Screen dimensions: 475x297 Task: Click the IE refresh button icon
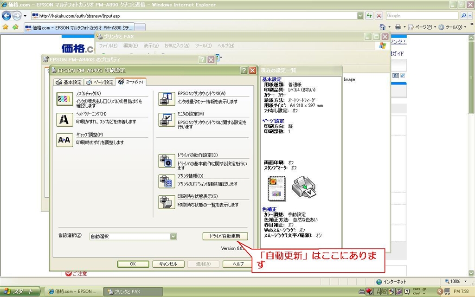point(369,15)
